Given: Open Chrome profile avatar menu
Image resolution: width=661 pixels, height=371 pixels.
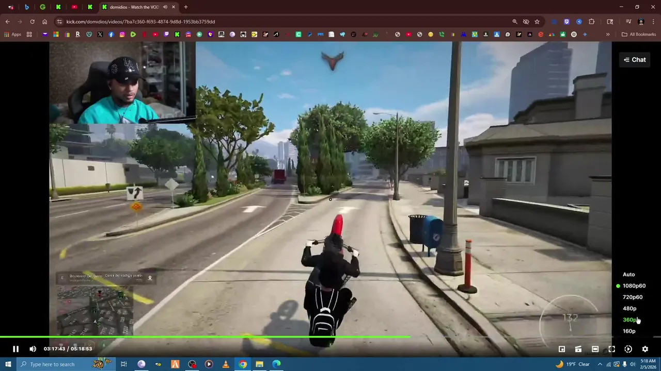Looking at the screenshot, I should pos(641,22).
